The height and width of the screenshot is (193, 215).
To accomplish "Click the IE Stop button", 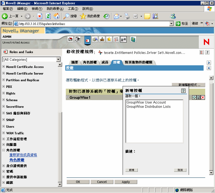I will 40,16.
